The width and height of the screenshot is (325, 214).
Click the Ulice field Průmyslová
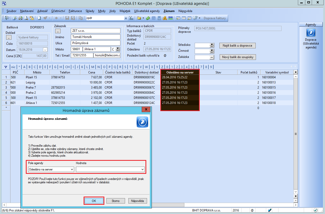coord(96,43)
